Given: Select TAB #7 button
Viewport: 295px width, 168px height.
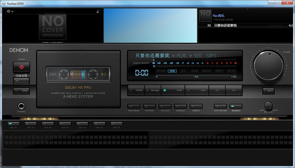Looking at the screenshot, I should [117, 124].
